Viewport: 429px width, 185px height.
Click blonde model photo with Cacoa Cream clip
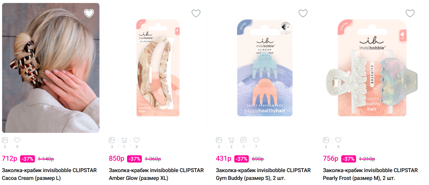click(x=51, y=68)
